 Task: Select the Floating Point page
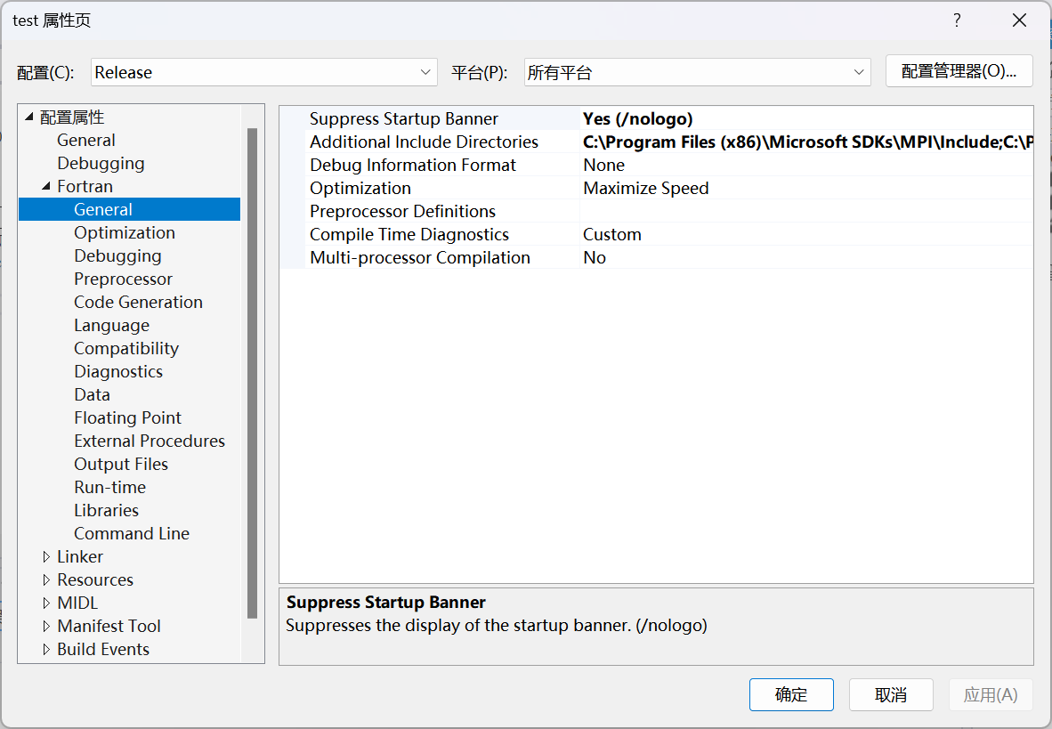tap(127, 417)
